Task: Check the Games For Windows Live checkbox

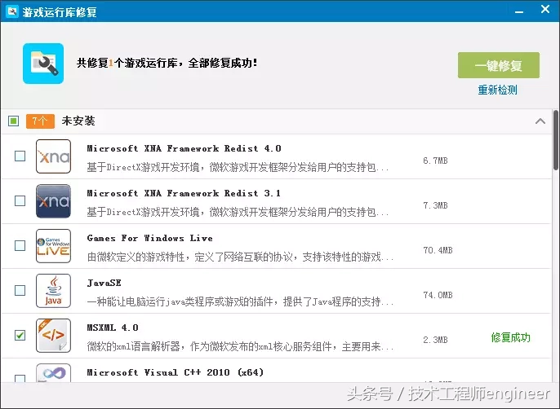Action: [20, 245]
